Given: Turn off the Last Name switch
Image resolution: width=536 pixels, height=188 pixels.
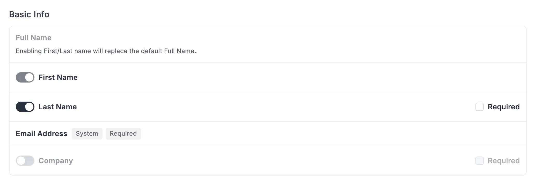Looking at the screenshot, I should click(x=25, y=107).
